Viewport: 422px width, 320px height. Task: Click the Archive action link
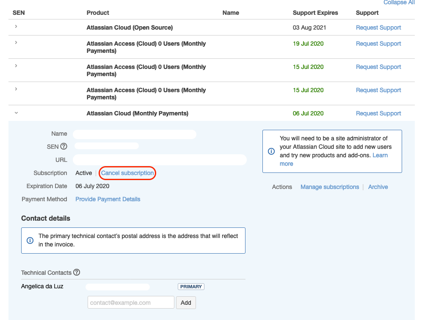[x=378, y=187]
